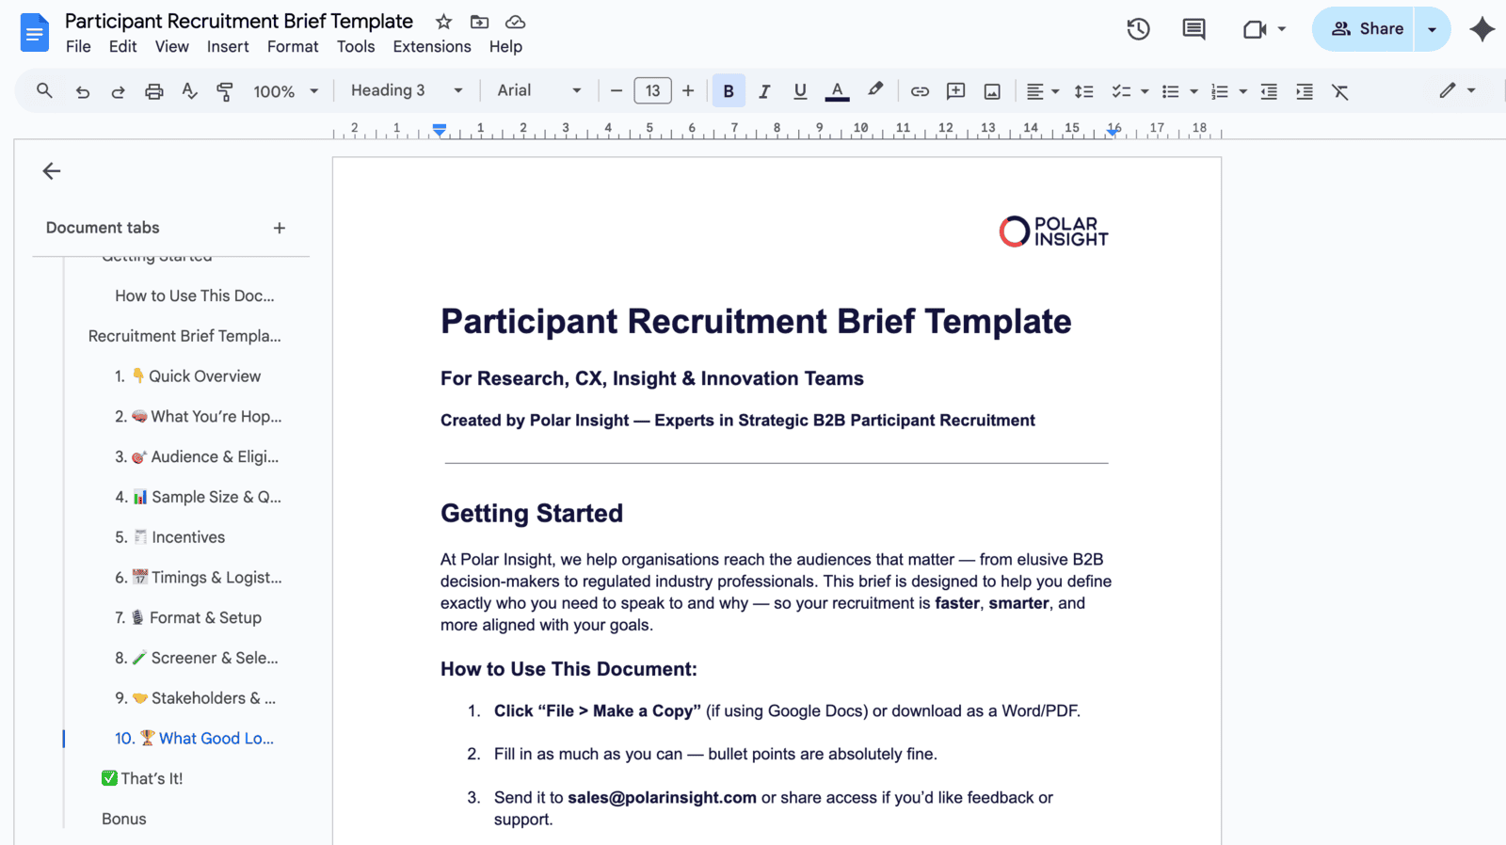Toggle italic formatting

[x=764, y=91]
